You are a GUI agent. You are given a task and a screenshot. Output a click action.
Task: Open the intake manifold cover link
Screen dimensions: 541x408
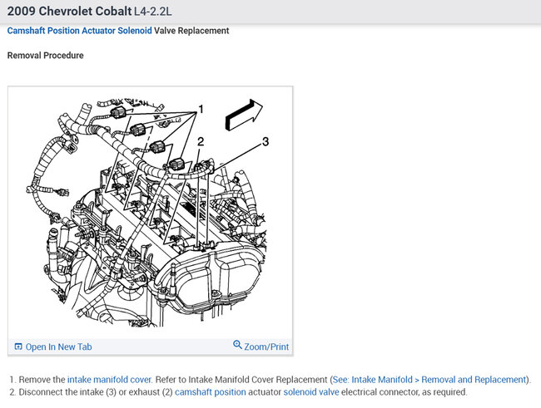[110, 380]
